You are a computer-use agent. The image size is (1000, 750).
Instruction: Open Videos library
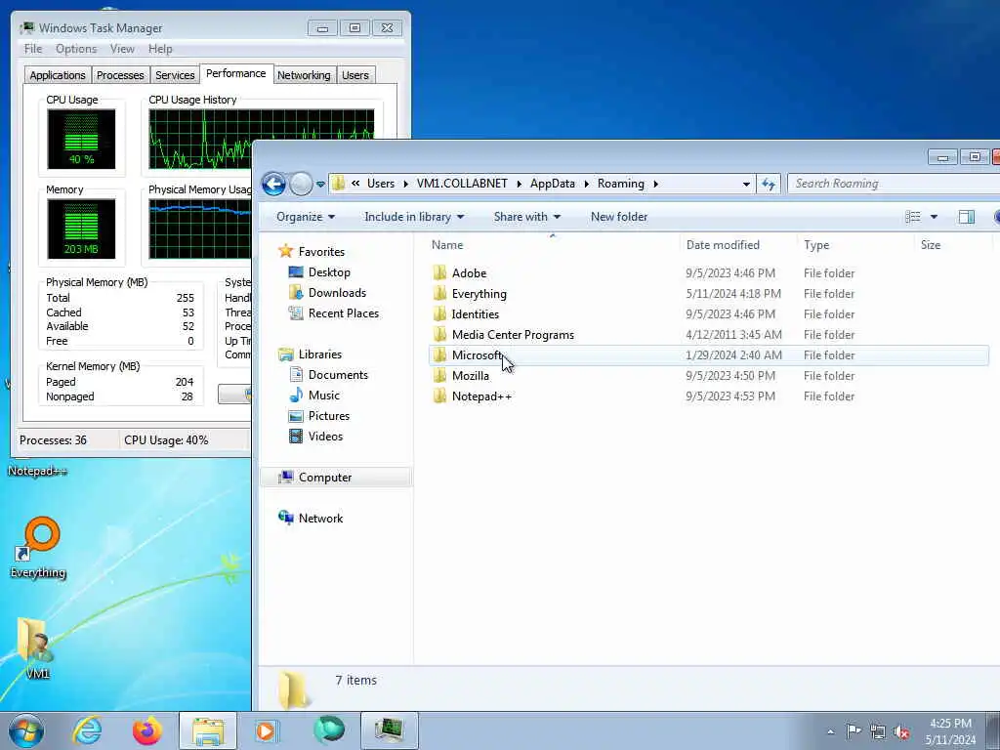[316, 437]
